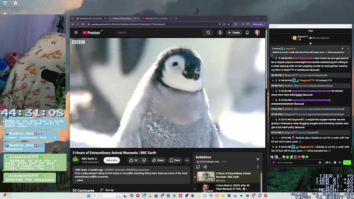Unpin the pinned chat message pin icon
The height and width of the screenshot is (199, 354).
342,49
